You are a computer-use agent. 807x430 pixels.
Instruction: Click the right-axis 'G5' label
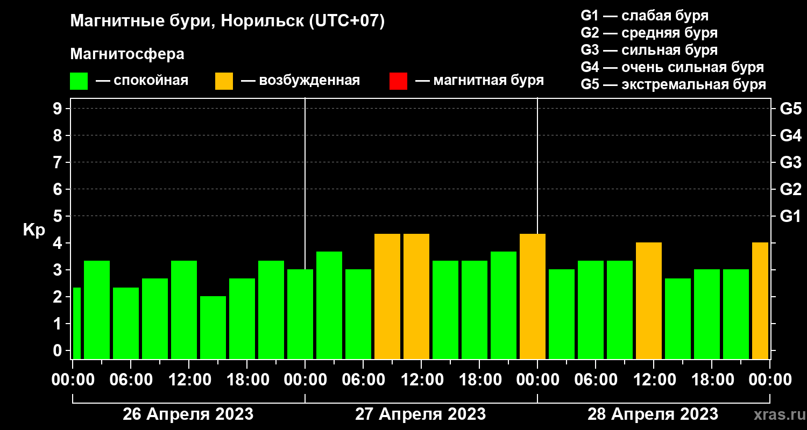(x=791, y=109)
